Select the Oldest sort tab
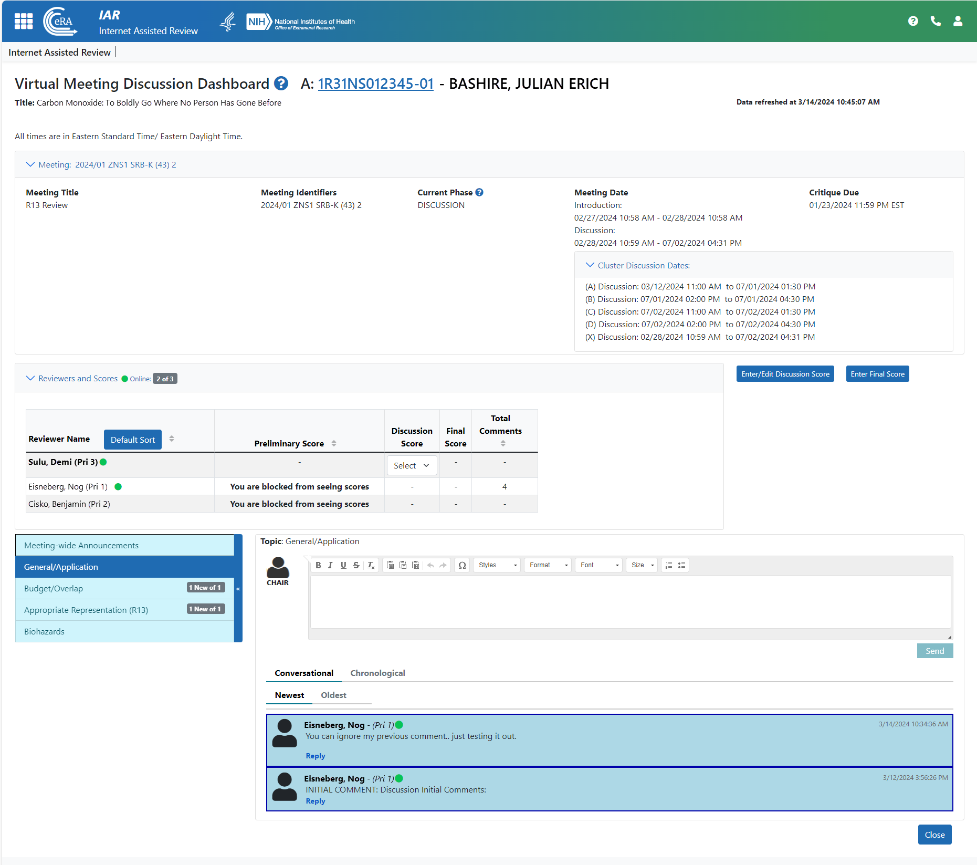Screen dimensions: 977x865 [x=333, y=695]
